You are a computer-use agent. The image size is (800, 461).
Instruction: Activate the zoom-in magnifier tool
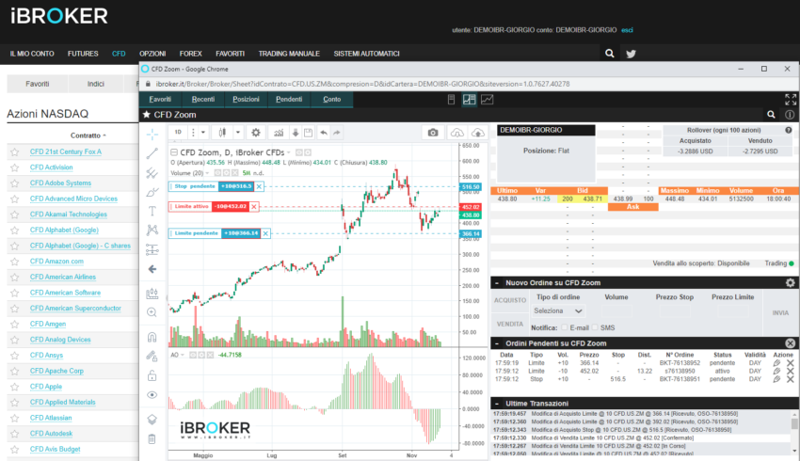[x=152, y=312]
